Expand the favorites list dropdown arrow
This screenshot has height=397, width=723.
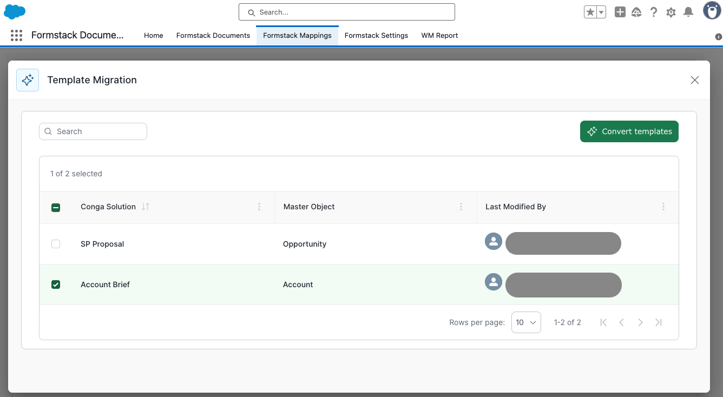click(x=601, y=12)
